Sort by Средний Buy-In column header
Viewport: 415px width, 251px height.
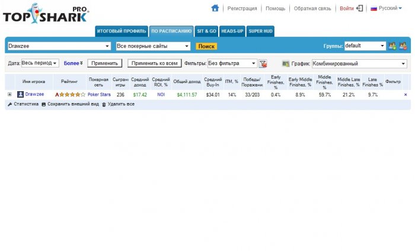point(213,82)
